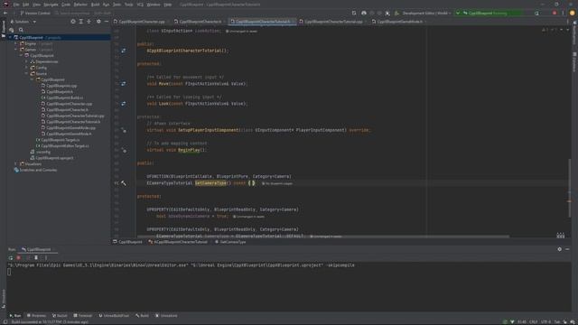Click the stop icon in the Run panel

click(x=18, y=258)
